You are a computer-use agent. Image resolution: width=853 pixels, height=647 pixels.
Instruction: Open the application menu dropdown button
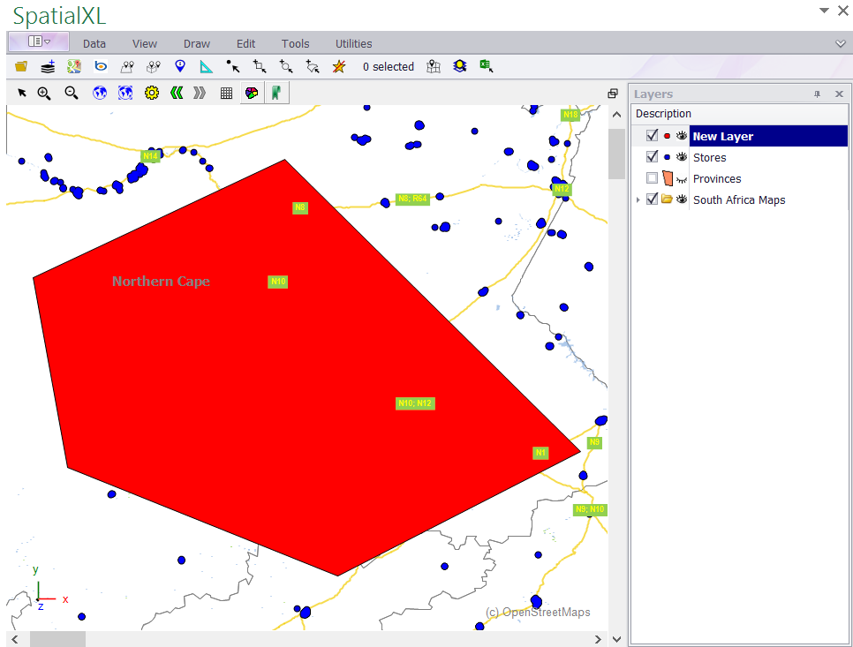pyautogui.click(x=39, y=41)
